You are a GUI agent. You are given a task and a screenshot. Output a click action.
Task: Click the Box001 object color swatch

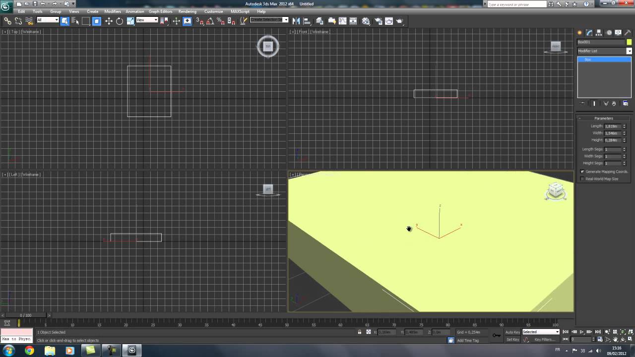click(629, 42)
